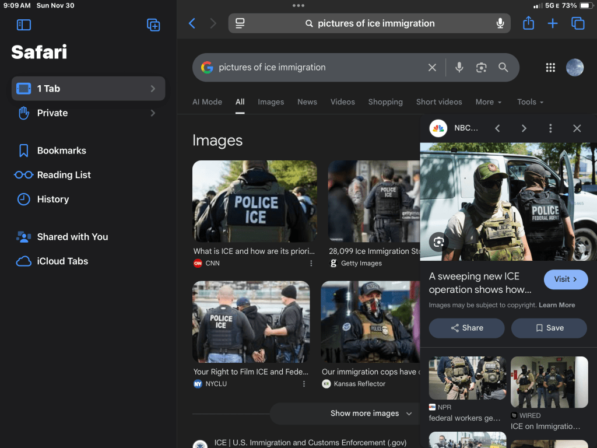Open the Tools dropdown
The height and width of the screenshot is (448, 597).
tap(530, 101)
